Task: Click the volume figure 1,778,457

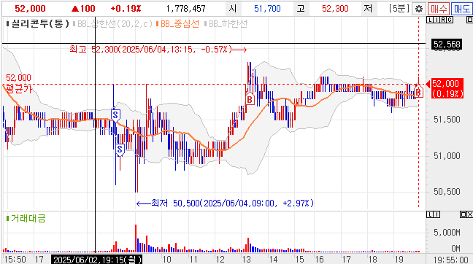Action: tap(186, 9)
